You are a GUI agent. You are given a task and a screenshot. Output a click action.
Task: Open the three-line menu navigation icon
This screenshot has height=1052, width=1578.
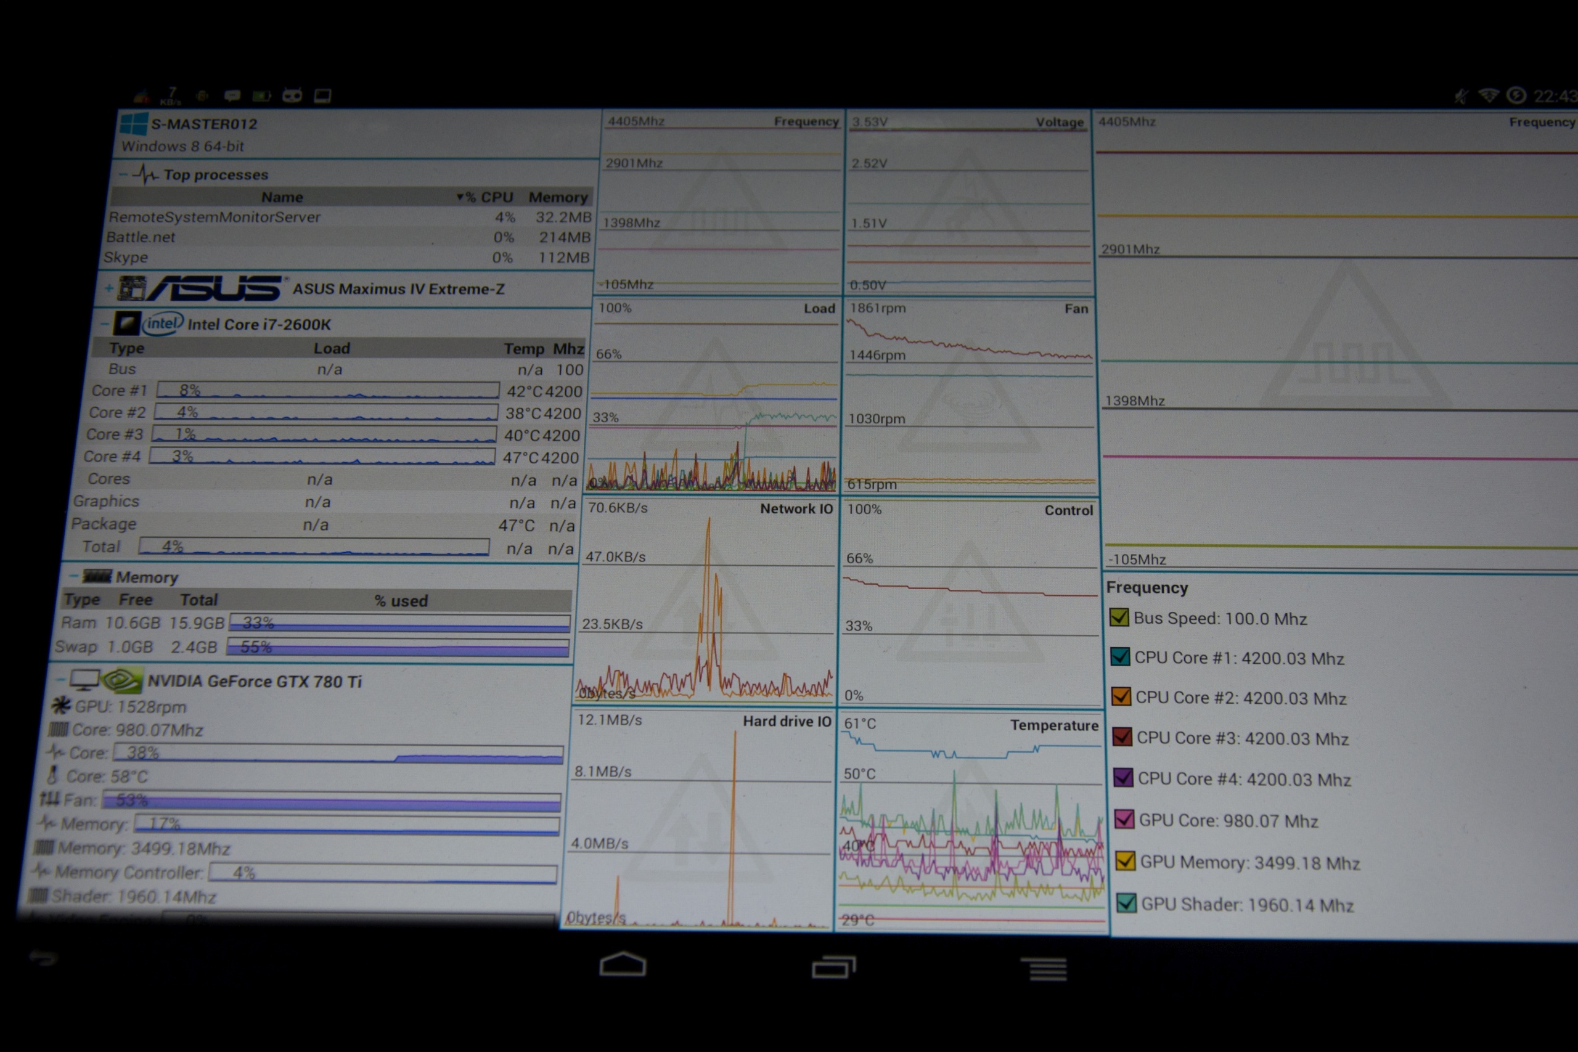pos(1044,969)
